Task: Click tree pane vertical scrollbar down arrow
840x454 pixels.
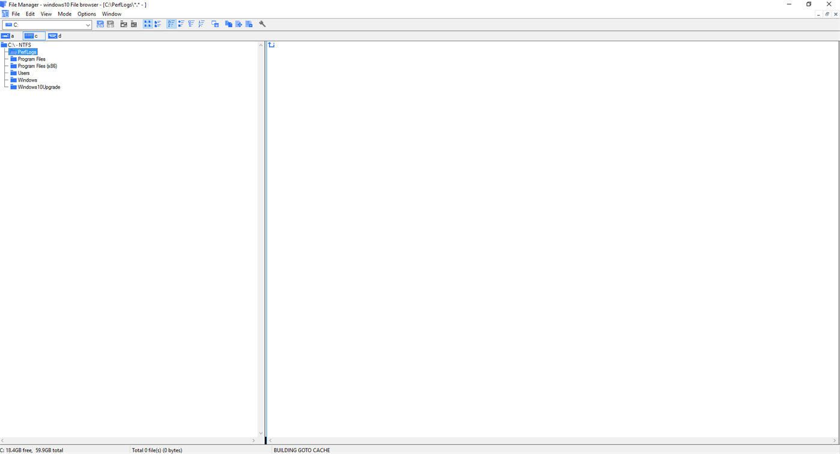Action: (x=261, y=433)
